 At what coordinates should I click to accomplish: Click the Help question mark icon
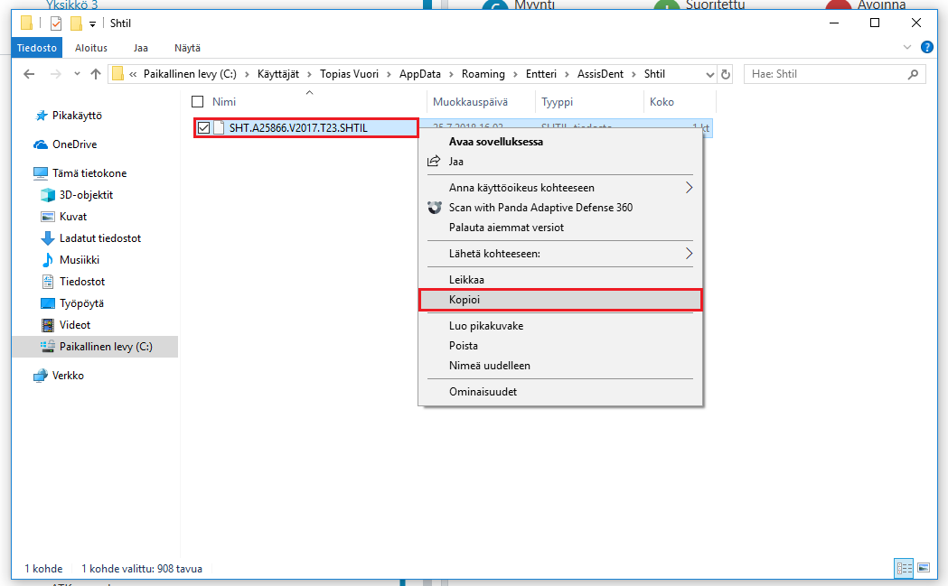click(x=926, y=47)
